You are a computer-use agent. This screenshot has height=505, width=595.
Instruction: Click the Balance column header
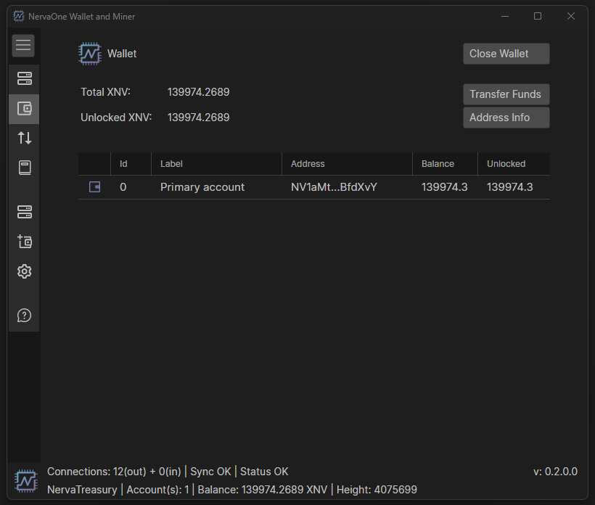pyautogui.click(x=438, y=164)
